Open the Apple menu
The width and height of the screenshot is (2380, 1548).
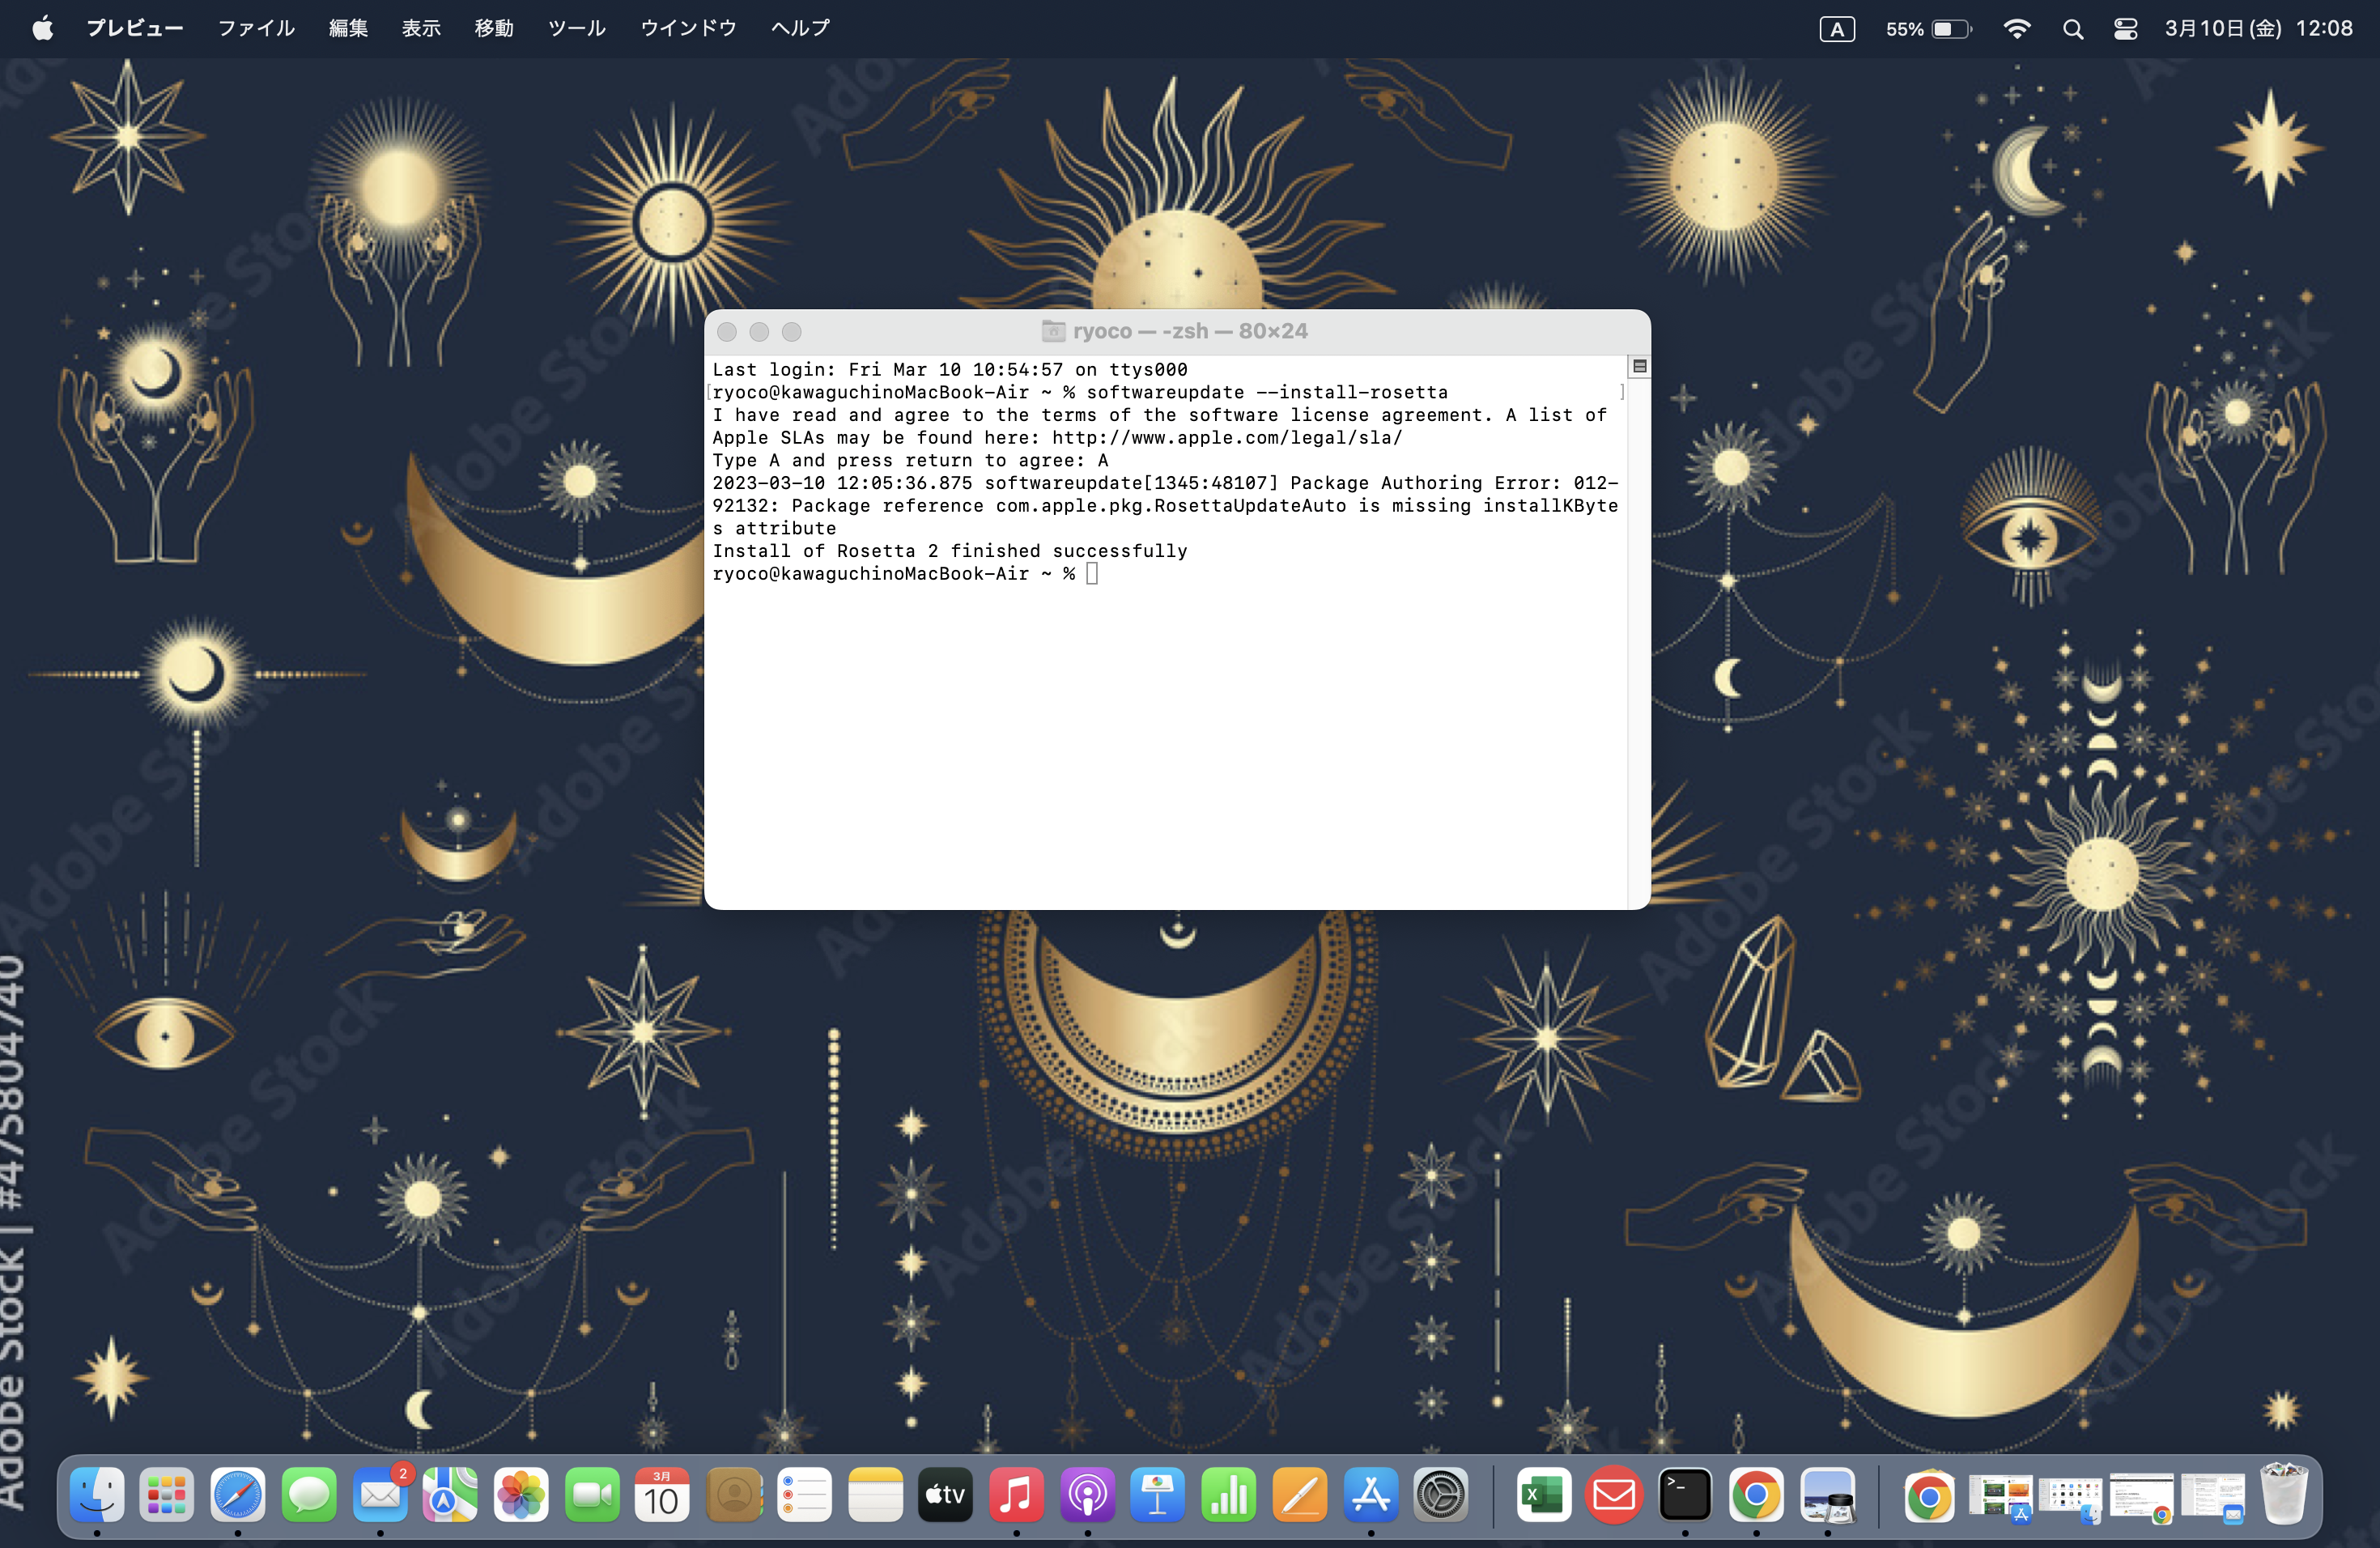point(42,28)
